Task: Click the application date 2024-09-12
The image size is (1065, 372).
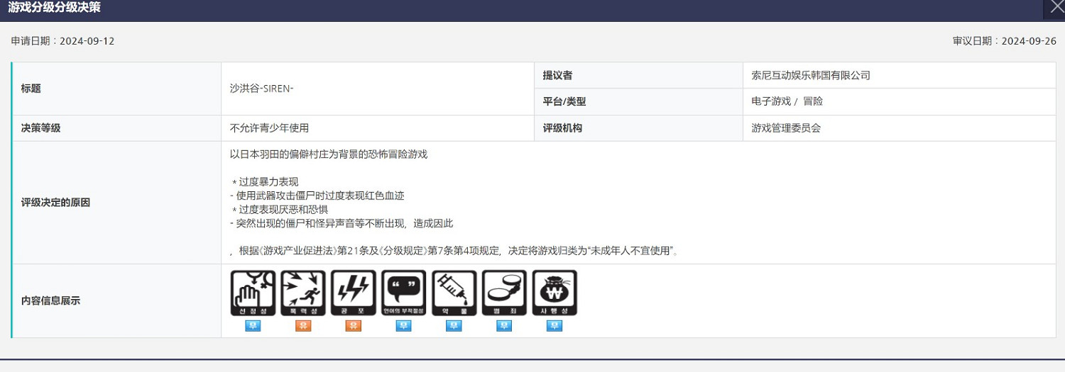Action: tap(87, 41)
